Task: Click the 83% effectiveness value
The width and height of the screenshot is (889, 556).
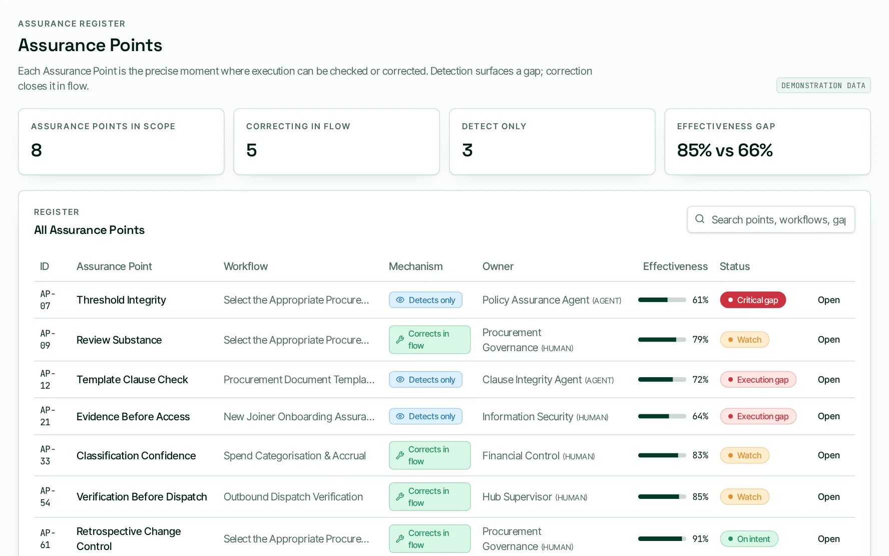Action: coord(700,455)
